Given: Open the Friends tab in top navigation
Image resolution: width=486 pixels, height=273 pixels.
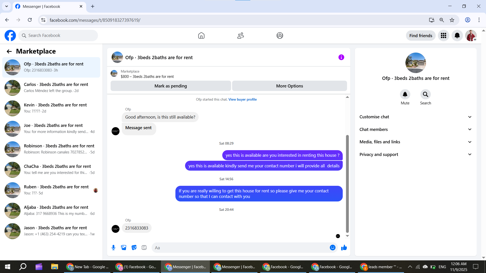Looking at the screenshot, I should 240,36.
